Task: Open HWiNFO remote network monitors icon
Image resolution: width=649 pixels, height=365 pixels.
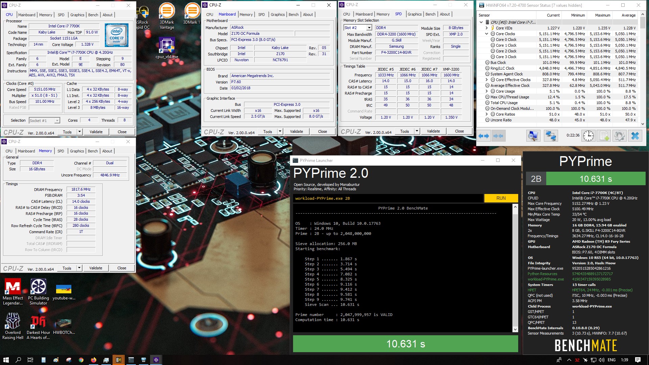Action: pyautogui.click(x=551, y=136)
